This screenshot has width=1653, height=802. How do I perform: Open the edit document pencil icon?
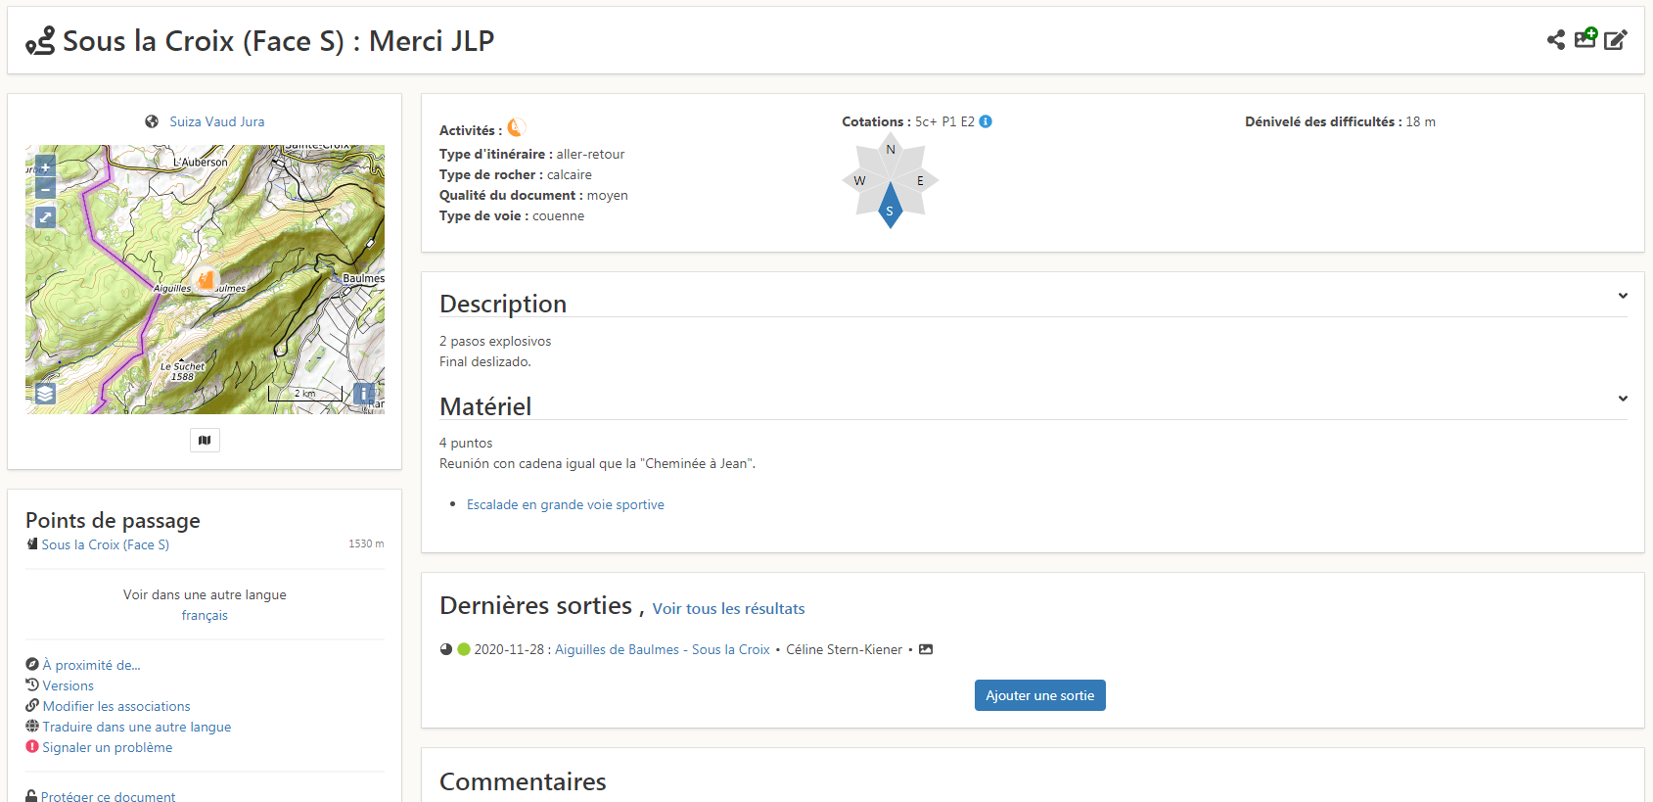[x=1616, y=40]
